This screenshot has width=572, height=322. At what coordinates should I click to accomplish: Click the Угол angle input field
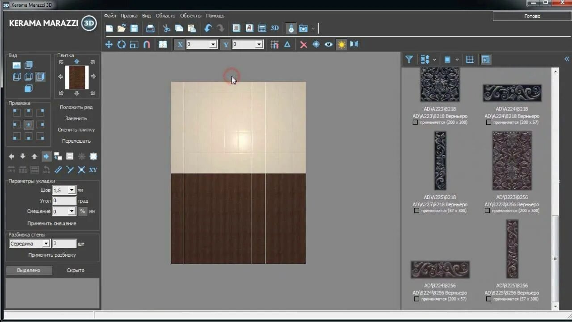click(64, 201)
